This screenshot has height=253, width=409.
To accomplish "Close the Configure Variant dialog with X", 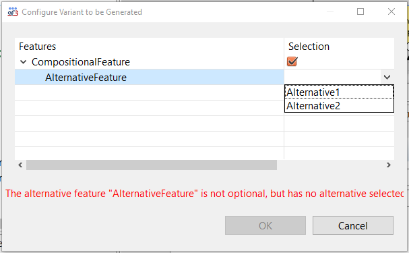I will (x=391, y=11).
